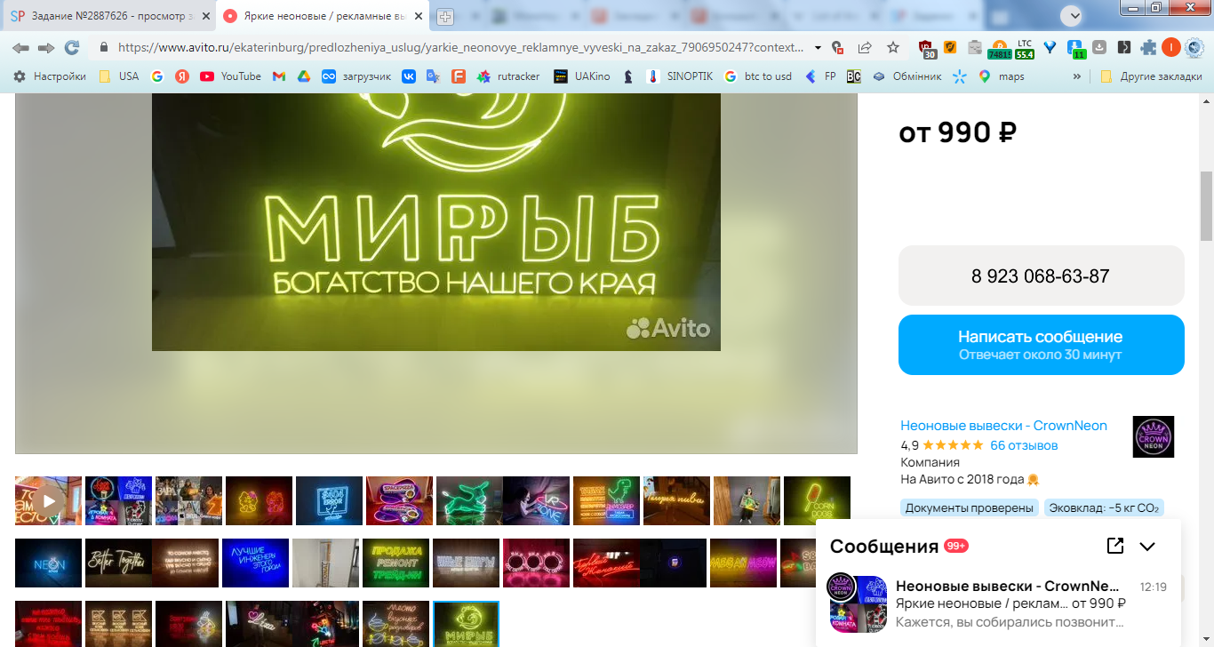Open the new tab plus button

[x=445, y=16]
